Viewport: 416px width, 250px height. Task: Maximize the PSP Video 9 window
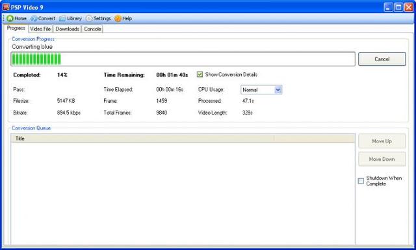398,7
